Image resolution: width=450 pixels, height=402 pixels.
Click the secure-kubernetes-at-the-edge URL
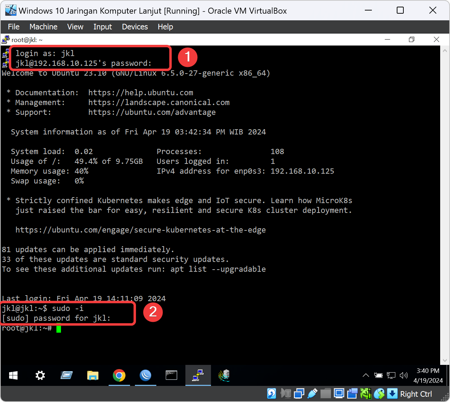[141, 230]
